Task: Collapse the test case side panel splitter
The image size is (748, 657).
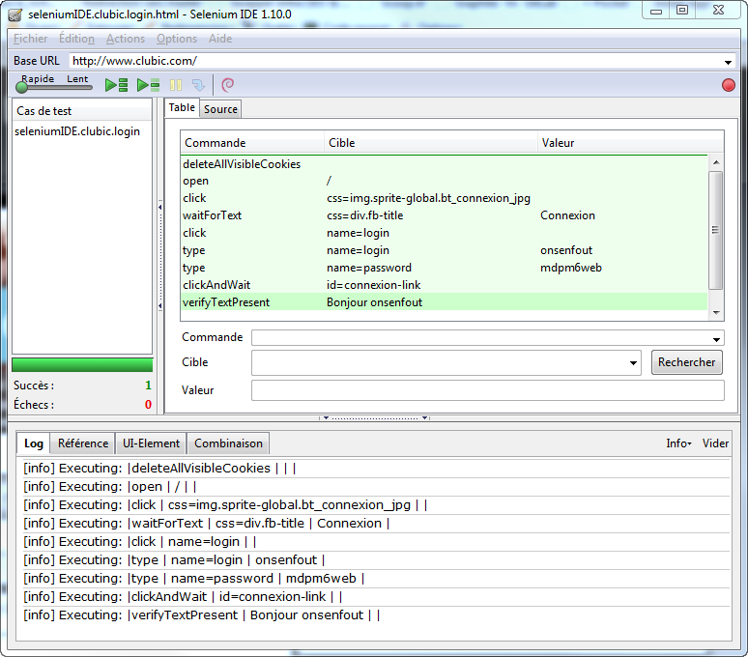Action: tap(159, 256)
